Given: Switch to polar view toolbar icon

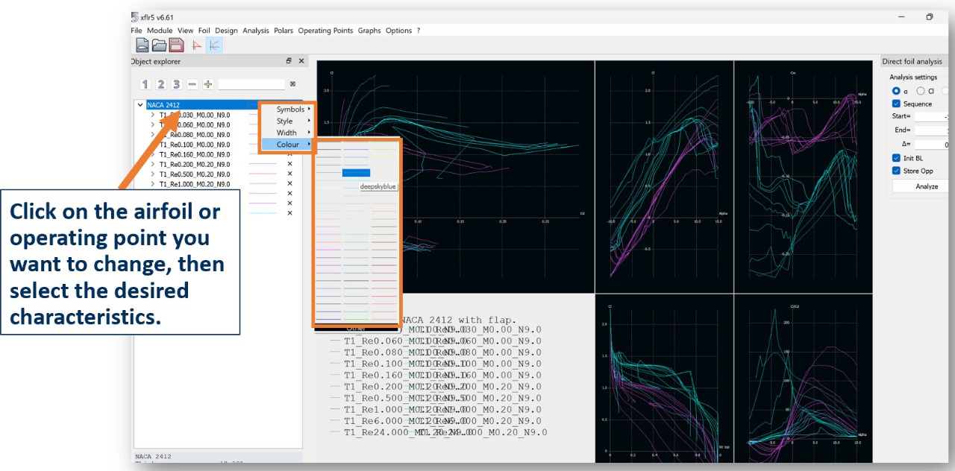Looking at the screenshot, I should point(214,45).
